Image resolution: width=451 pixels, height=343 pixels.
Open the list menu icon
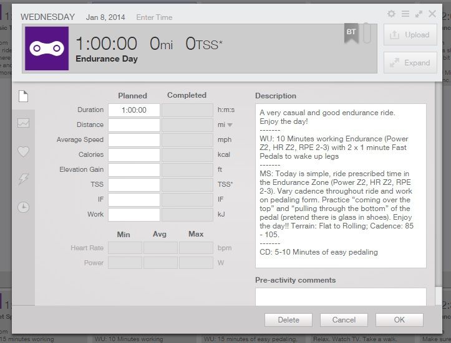tap(405, 14)
